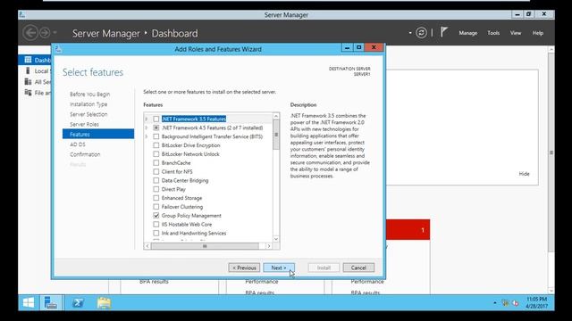Click the Previous button
This screenshot has width=572, height=321.
(244, 267)
